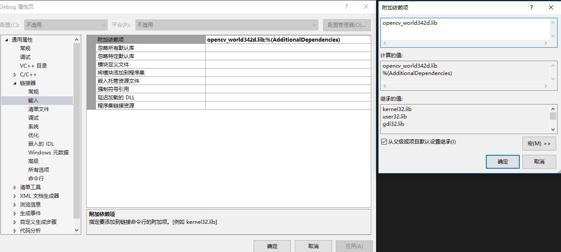Click the opencv_world342d.lib property value cell
Viewport: 561px width, 252px height.
288,39
